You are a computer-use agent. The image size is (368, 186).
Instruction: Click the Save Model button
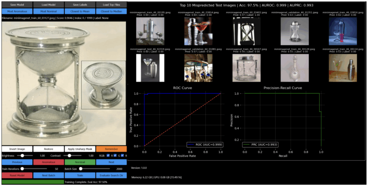17,5
